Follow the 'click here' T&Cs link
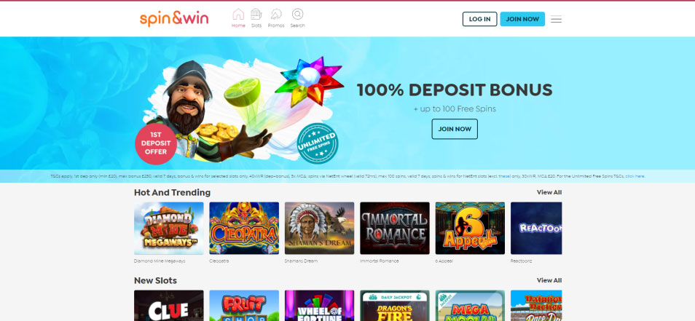The image size is (695, 321). tap(635, 176)
